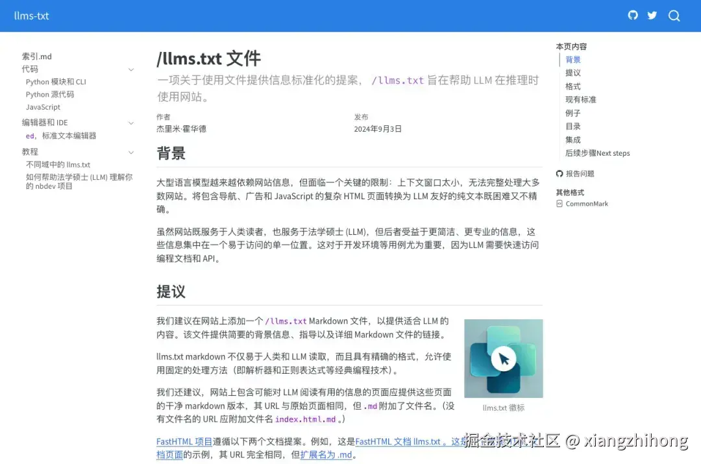Click the llms.txt logo image
This screenshot has width=701, height=464.
coord(504,358)
